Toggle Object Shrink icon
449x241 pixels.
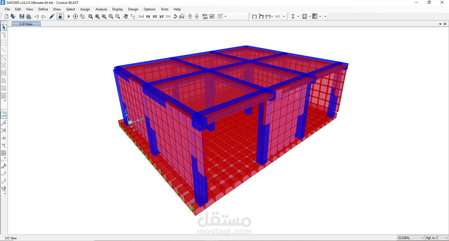coord(205,16)
